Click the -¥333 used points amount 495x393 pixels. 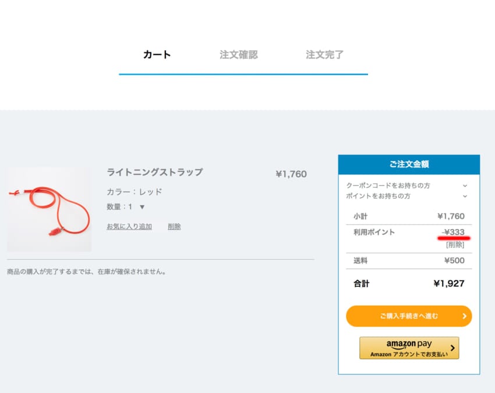[454, 232]
